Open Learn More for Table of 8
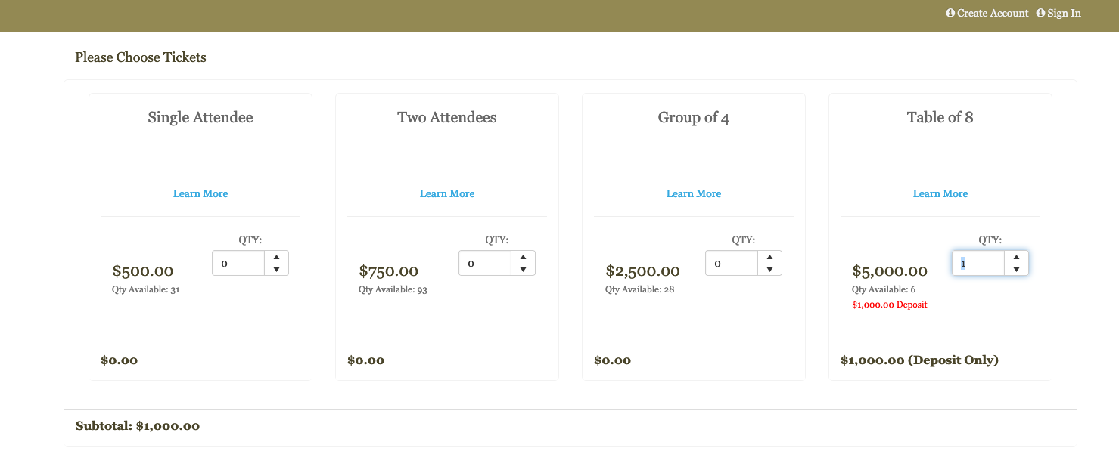This screenshot has height=473, width=1119. coord(940,193)
